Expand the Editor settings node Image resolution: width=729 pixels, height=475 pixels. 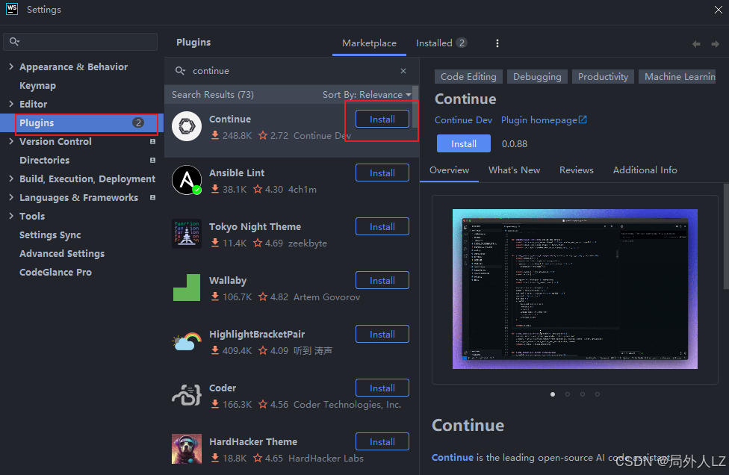point(11,104)
